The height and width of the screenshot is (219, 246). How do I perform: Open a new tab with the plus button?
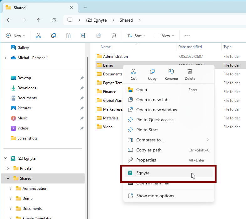coord(85,8)
